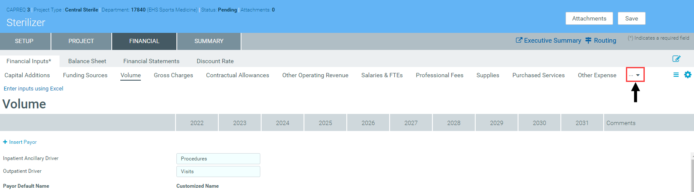Open the Inpatient Ancillary Driver dropdown

click(x=218, y=159)
